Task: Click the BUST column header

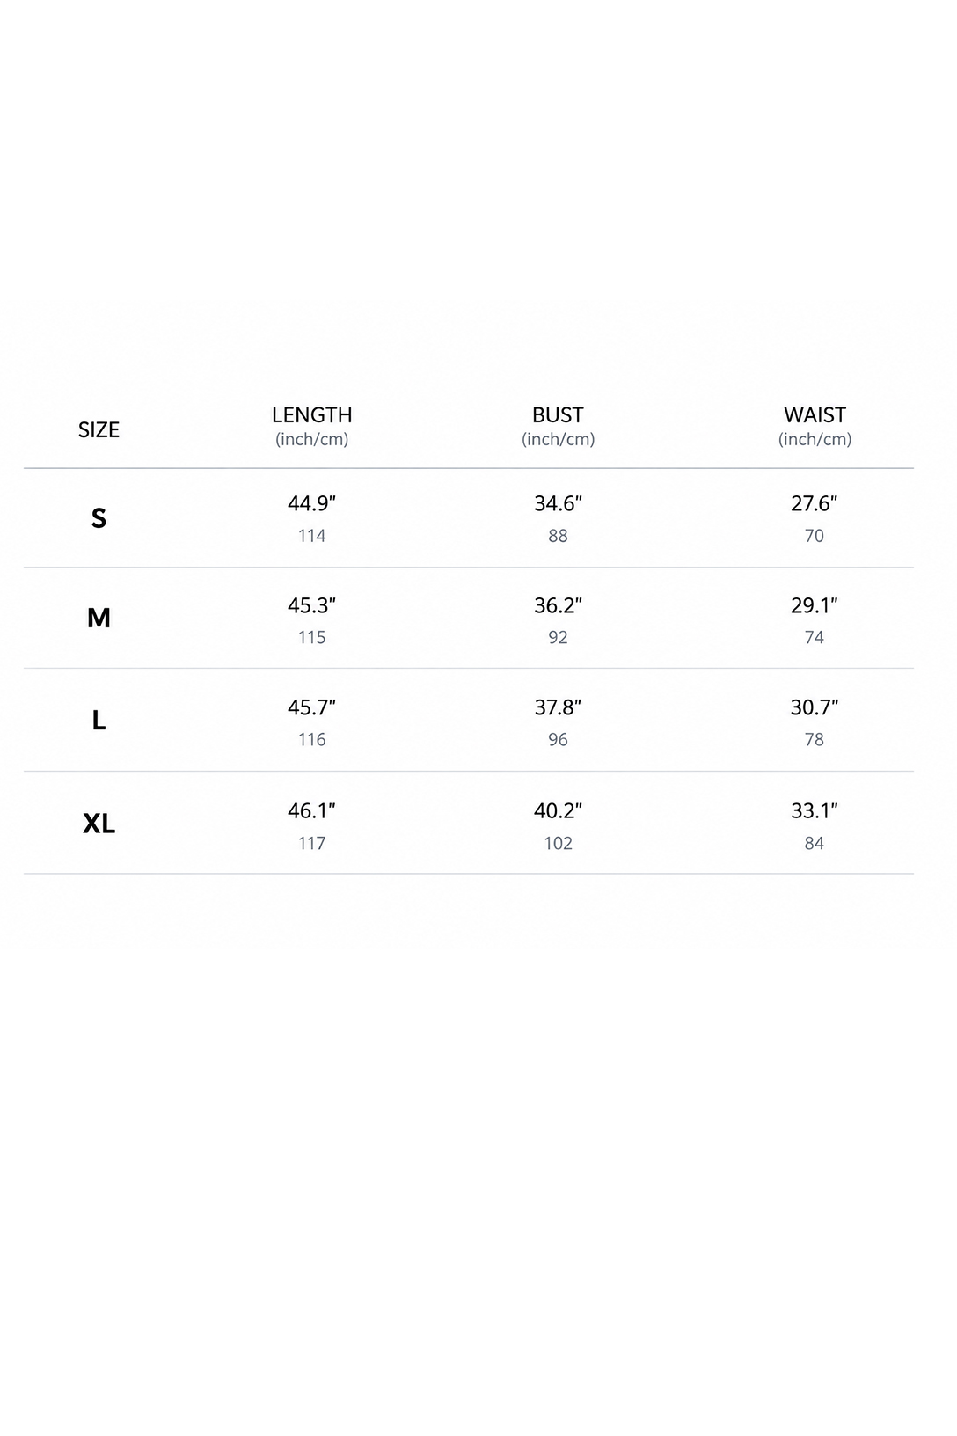Action: click(x=558, y=415)
